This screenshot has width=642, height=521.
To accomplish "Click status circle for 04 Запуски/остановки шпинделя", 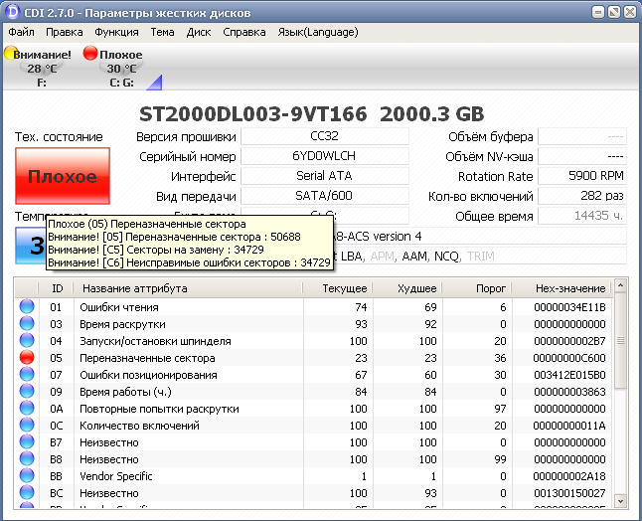I will 27,340.
